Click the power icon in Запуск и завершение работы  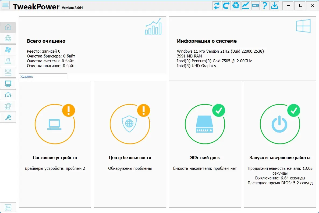[279, 124]
